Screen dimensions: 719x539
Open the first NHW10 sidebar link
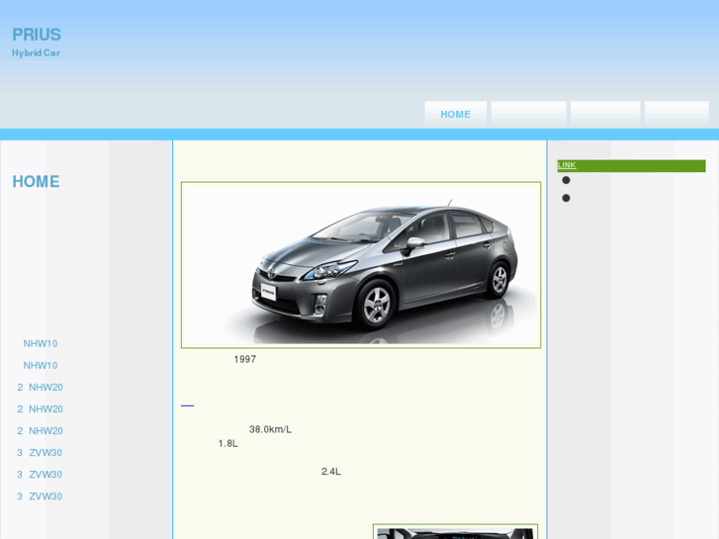click(x=41, y=343)
